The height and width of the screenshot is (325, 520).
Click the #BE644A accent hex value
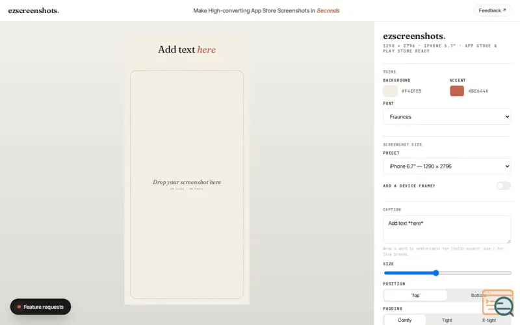pyautogui.click(x=478, y=91)
